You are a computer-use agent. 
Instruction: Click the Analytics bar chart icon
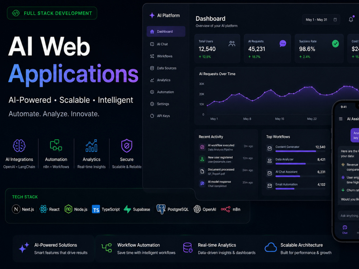(91, 146)
